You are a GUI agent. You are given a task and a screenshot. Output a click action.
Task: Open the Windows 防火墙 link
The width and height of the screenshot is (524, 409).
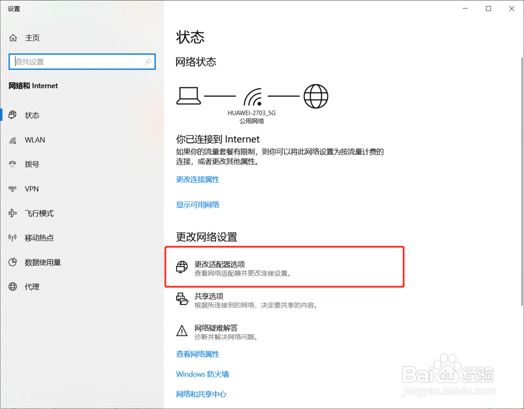[202, 374]
